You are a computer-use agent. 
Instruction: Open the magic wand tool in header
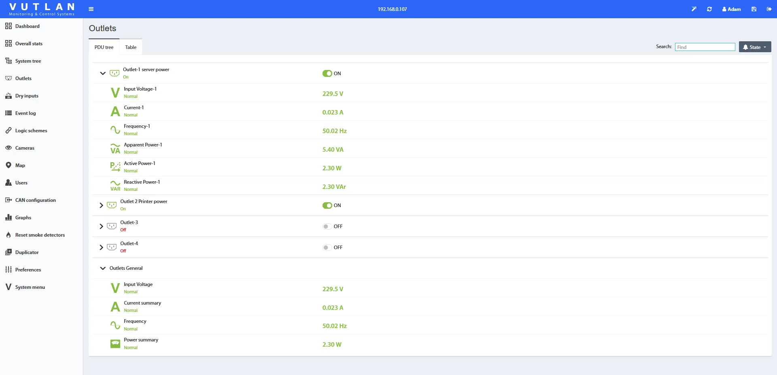(694, 9)
